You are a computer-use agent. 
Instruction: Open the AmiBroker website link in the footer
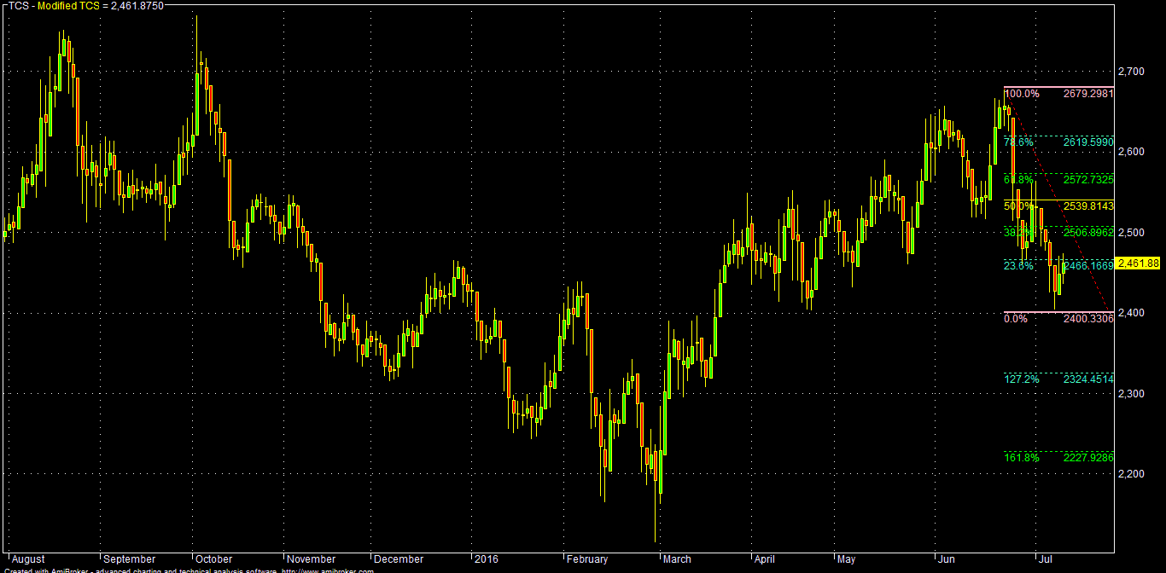[328, 570]
